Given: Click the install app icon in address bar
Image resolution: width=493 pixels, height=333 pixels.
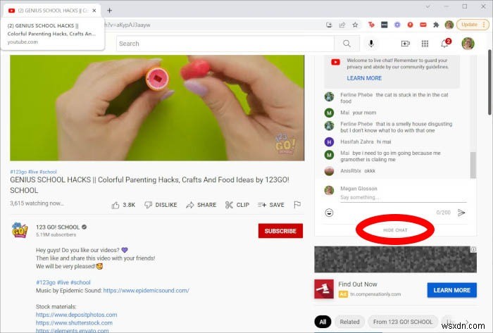Looking at the screenshot, I should point(329,25).
